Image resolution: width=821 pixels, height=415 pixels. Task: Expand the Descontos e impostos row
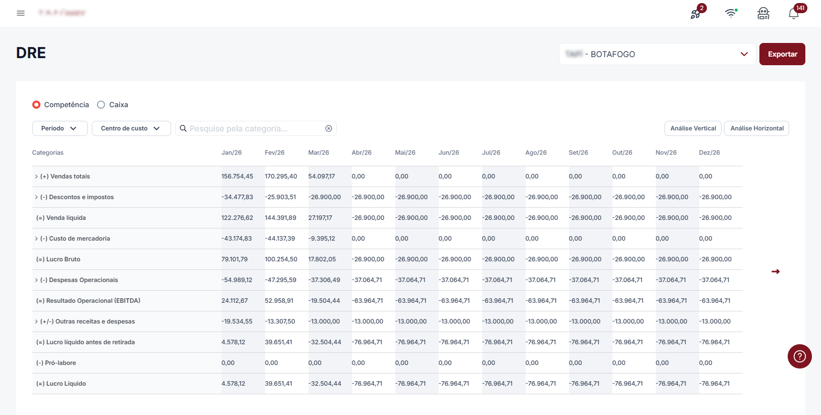point(36,197)
